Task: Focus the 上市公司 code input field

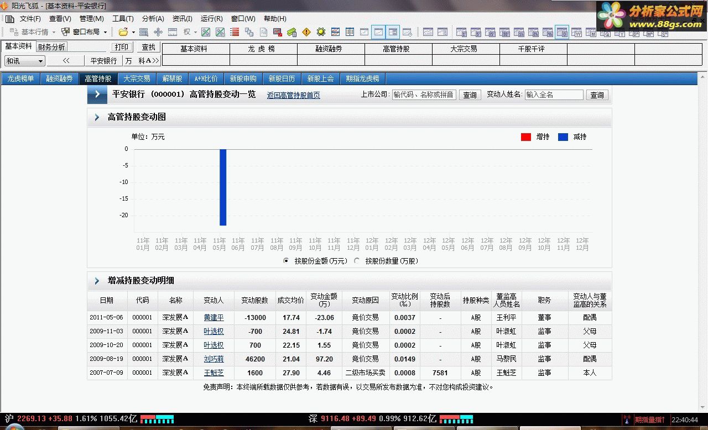Action: tap(424, 95)
